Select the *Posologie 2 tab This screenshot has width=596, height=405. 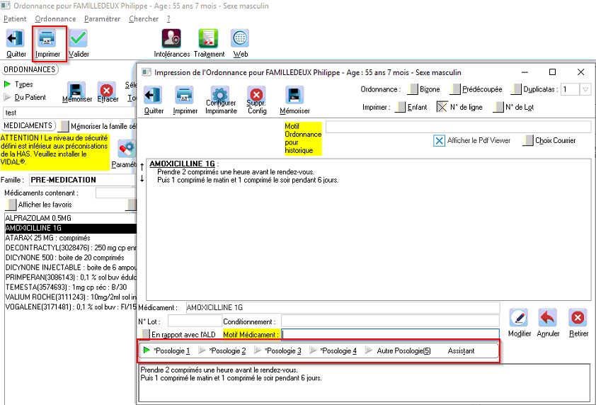pos(222,350)
